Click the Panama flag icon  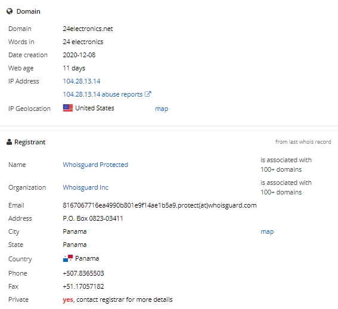click(x=68, y=258)
